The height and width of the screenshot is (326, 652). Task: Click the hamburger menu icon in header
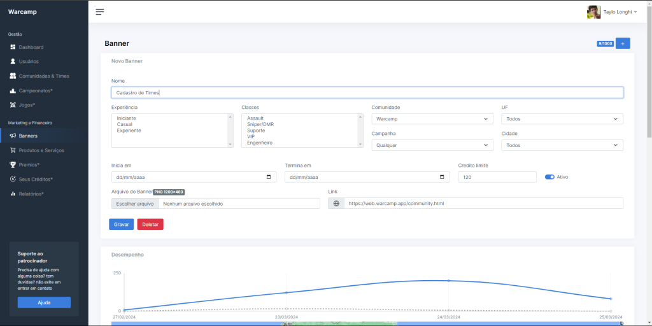(100, 11)
